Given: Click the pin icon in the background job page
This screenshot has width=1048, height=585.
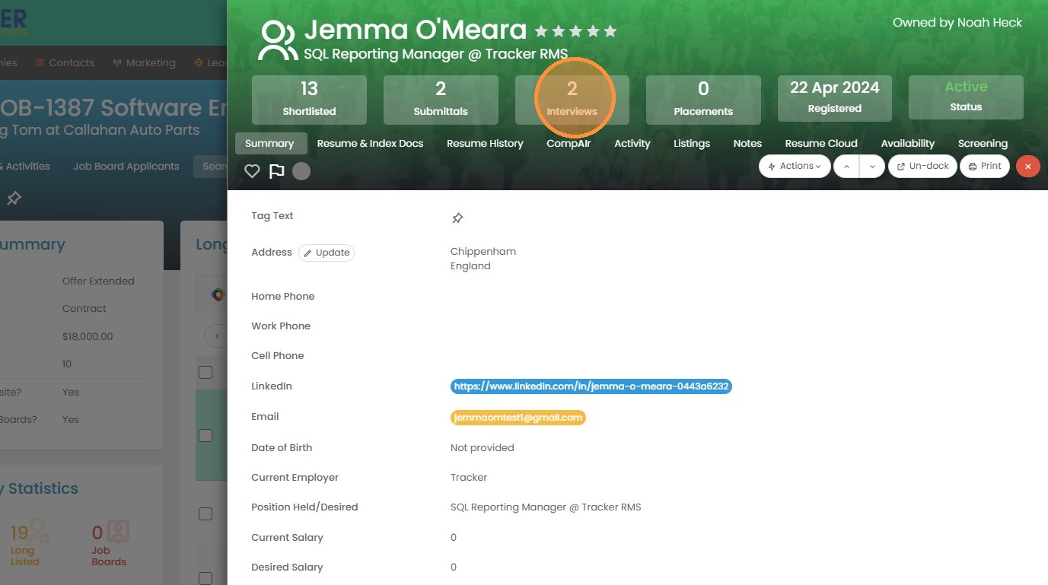Looking at the screenshot, I should click(14, 199).
